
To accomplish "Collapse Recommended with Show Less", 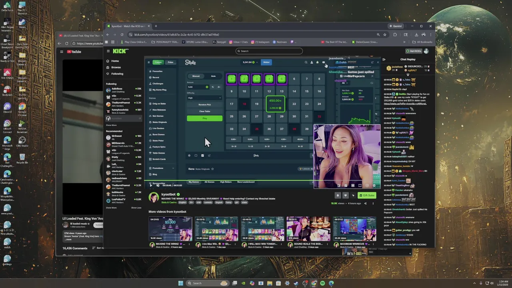I will [x=136, y=208].
